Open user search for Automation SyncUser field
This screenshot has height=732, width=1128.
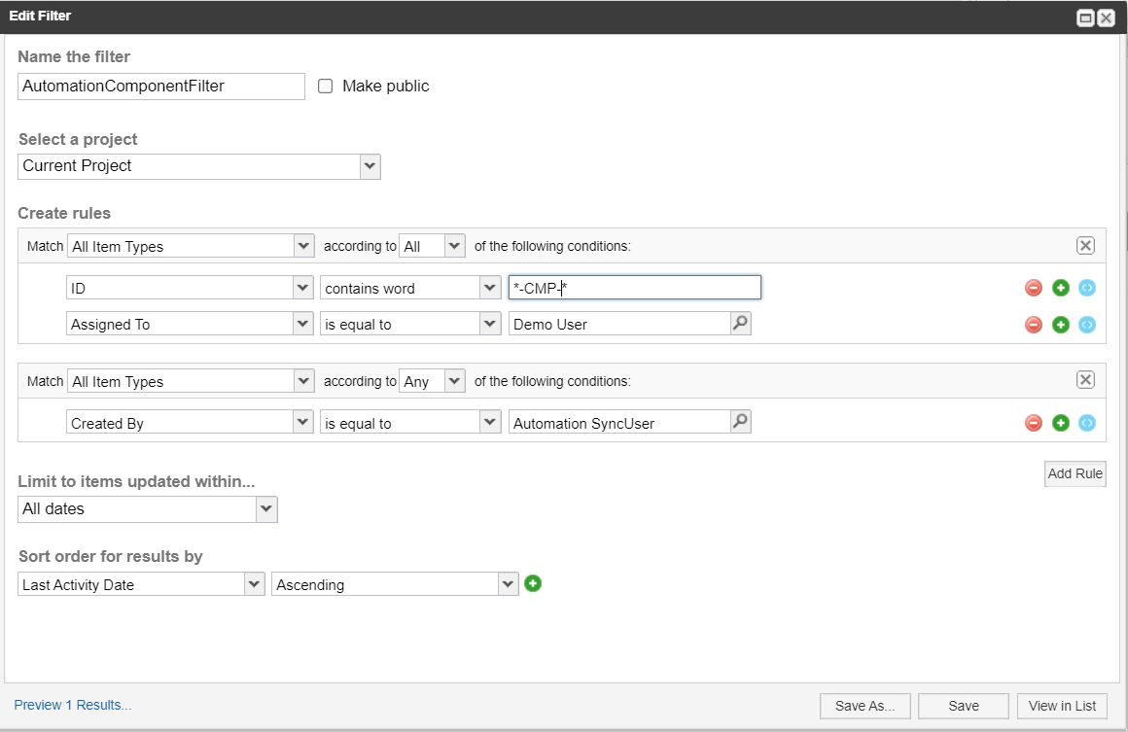point(740,421)
